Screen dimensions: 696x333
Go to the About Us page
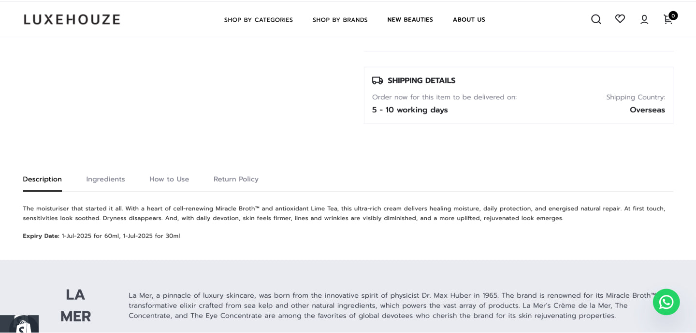click(469, 20)
